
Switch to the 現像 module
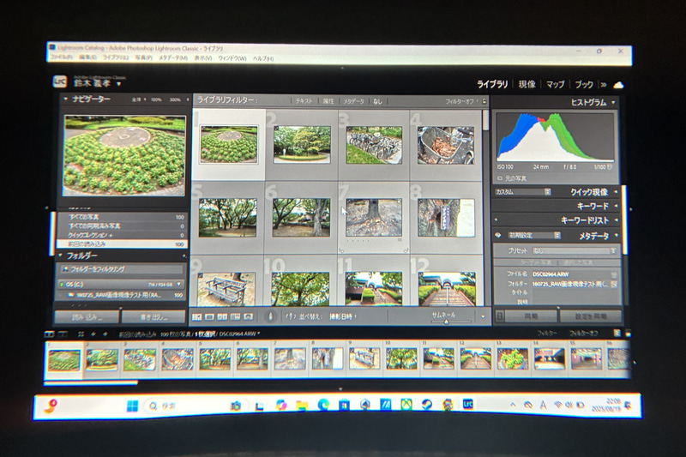(x=527, y=84)
